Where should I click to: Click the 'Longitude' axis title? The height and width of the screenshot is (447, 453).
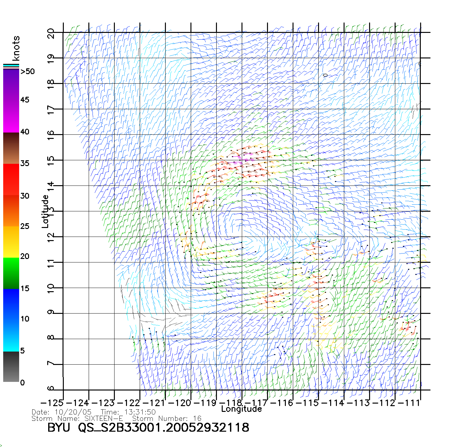241,409
